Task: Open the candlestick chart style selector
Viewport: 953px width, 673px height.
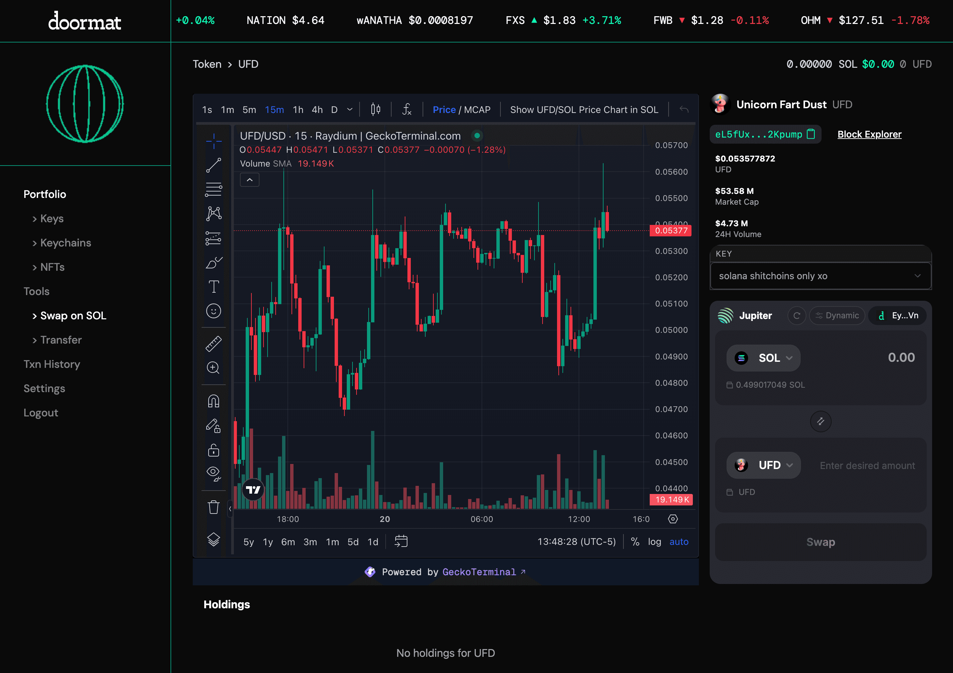Action: coord(375,110)
